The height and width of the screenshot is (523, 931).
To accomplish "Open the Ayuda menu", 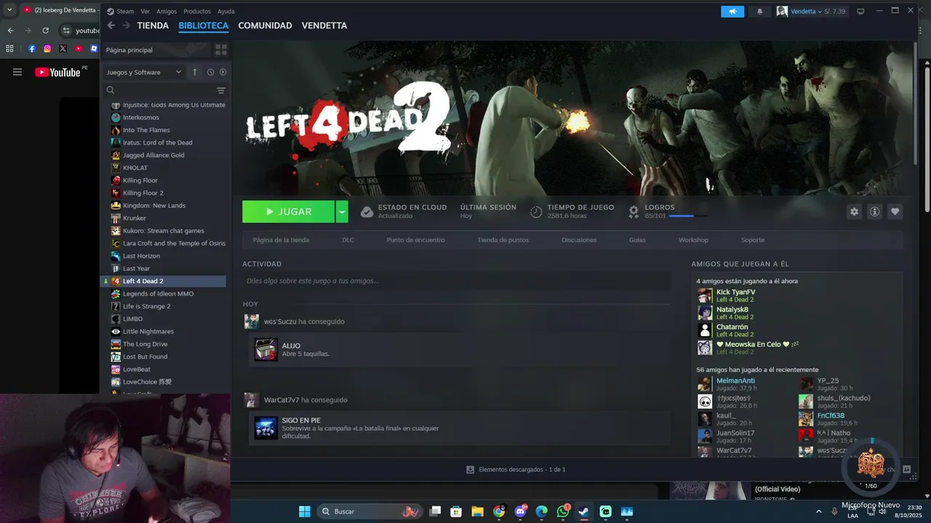I will coord(225,12).
